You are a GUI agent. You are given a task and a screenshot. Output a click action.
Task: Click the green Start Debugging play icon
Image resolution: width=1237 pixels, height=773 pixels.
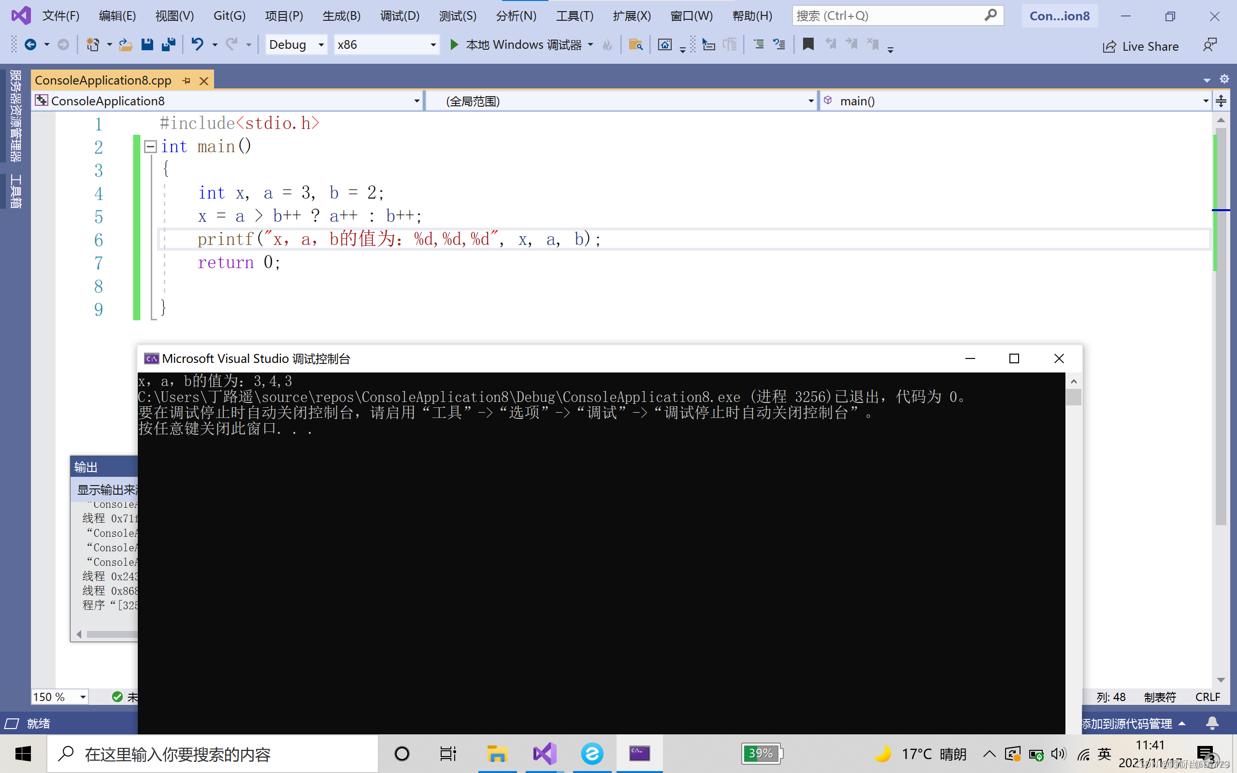454,45
